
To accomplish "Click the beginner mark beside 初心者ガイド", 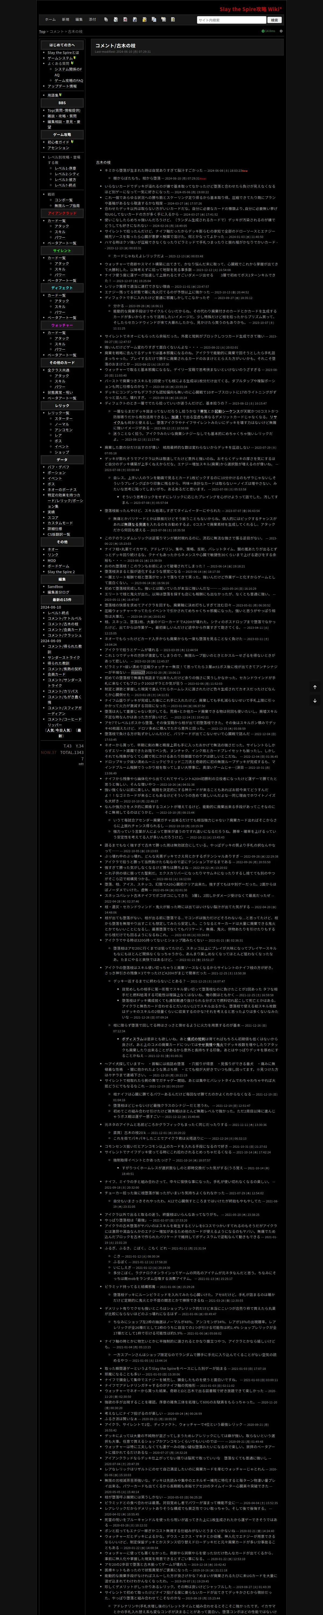I will coord(73,142).
